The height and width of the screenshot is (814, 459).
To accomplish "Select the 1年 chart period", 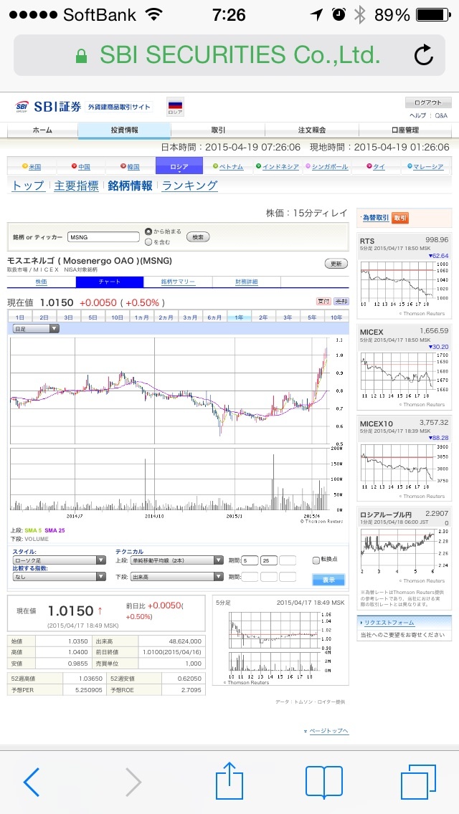I will click(239, 317).
